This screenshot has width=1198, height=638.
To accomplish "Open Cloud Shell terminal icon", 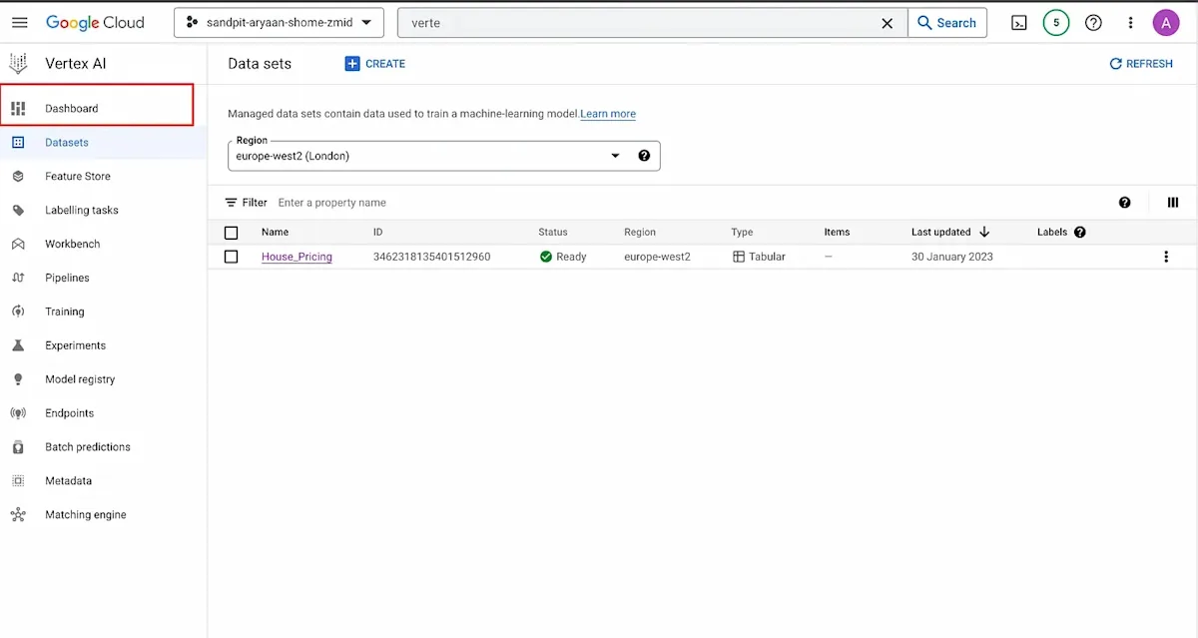I will point(1019,23).
